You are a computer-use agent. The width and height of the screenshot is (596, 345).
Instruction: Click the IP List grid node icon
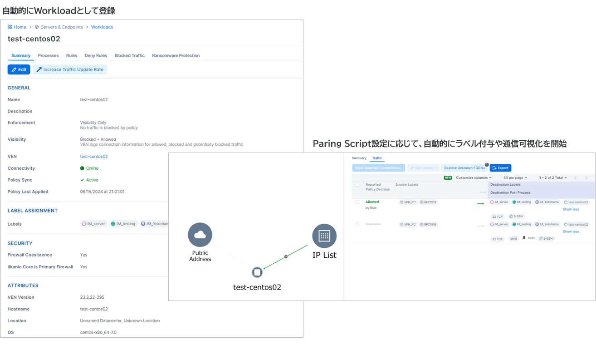tap(324, 236)
